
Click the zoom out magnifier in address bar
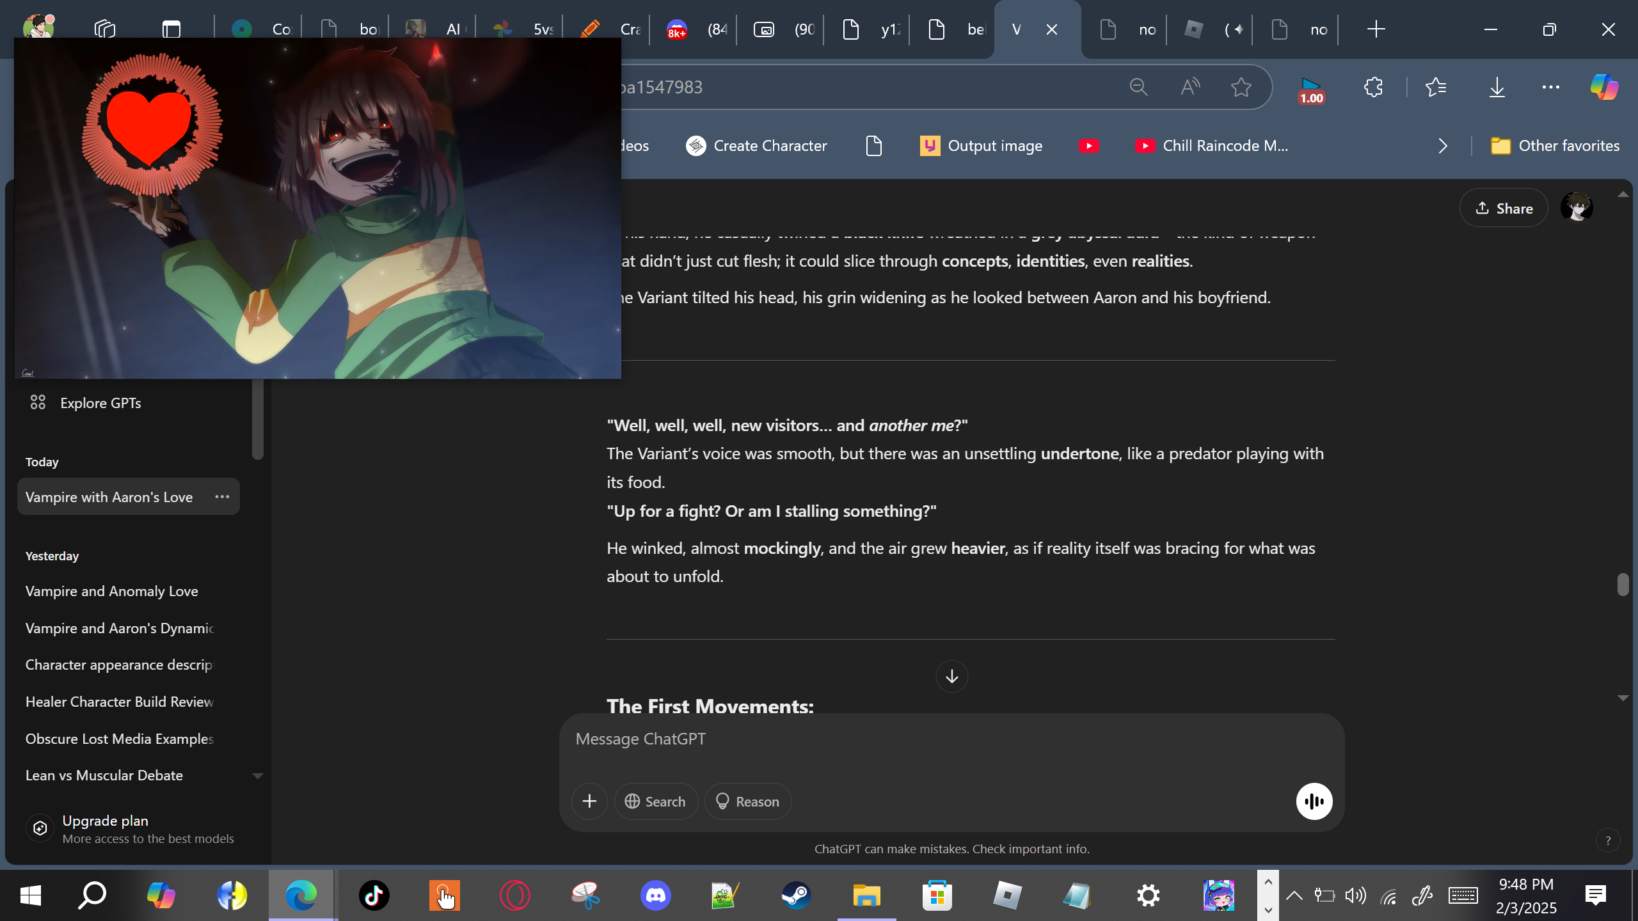pos(1138,87)
